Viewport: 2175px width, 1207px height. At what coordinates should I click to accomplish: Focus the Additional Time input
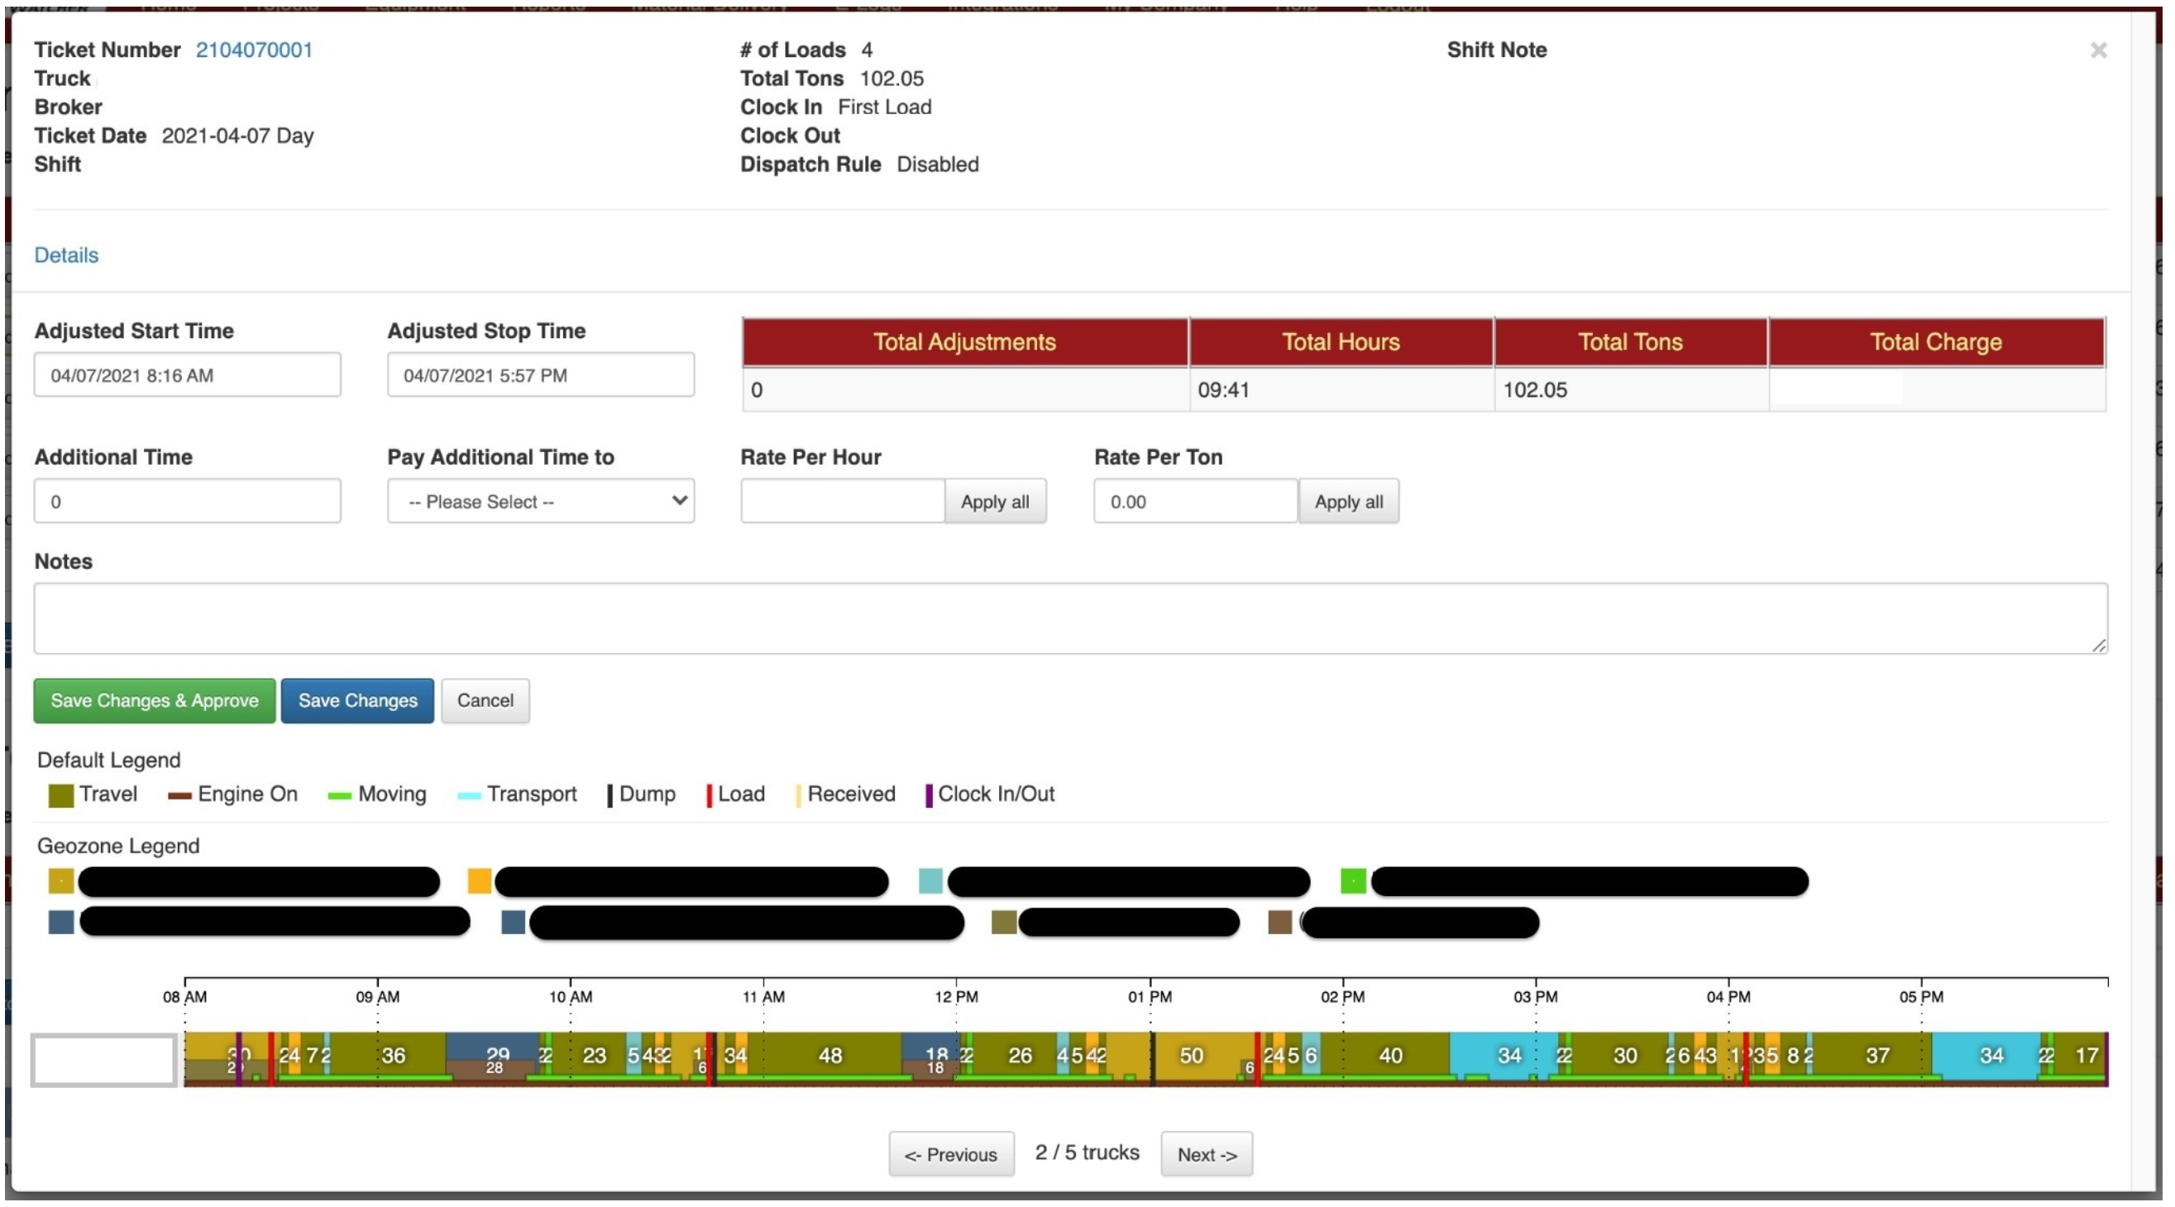tap(188, 501)
